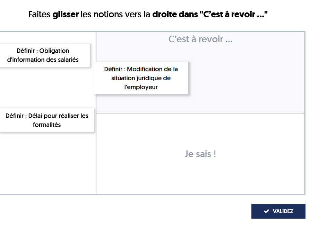310x238 pixels.
Task: Click the 'Je sais !' drop zone label
Action: point(200,154)
